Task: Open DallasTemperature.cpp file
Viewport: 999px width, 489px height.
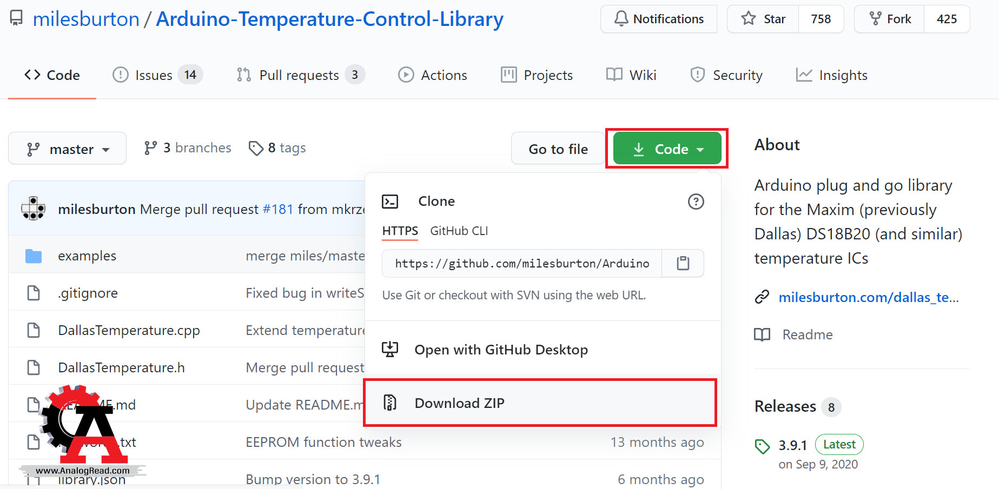Action: [129, 330]
